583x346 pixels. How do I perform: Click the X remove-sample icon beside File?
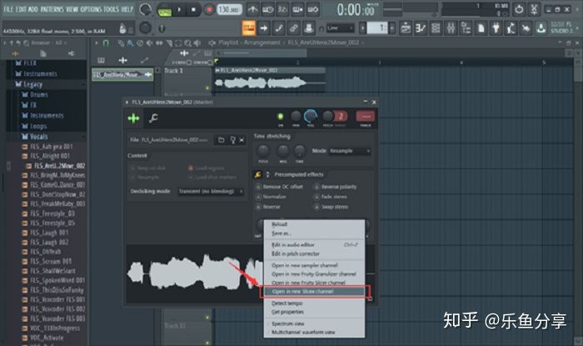242,140
